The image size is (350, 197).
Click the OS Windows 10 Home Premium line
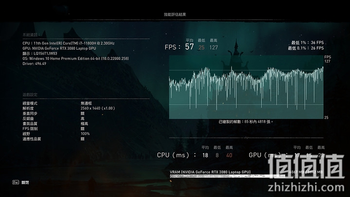(x=75, y=58)
